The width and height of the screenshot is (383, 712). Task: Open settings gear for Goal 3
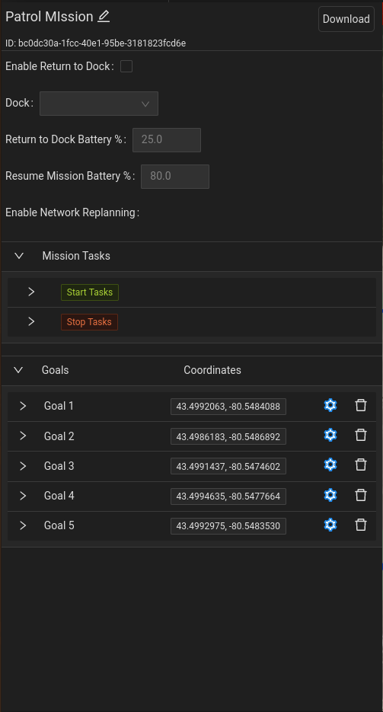pyautogui.click(x=330, y=465)
